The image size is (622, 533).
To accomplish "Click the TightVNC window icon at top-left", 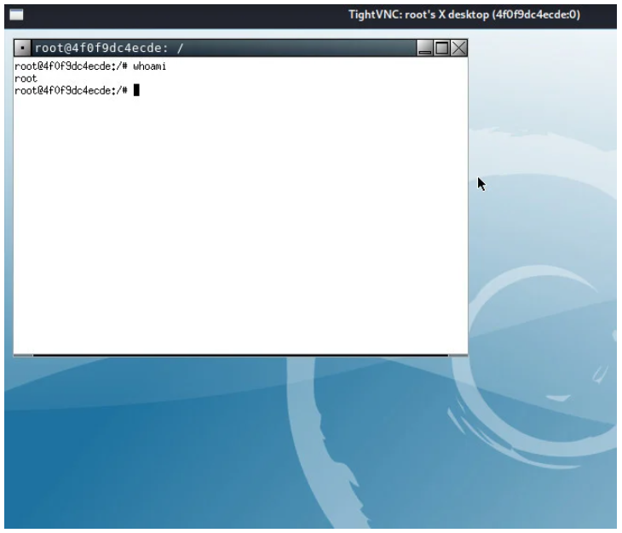I will pyautogui.click(x=16, y=14).
